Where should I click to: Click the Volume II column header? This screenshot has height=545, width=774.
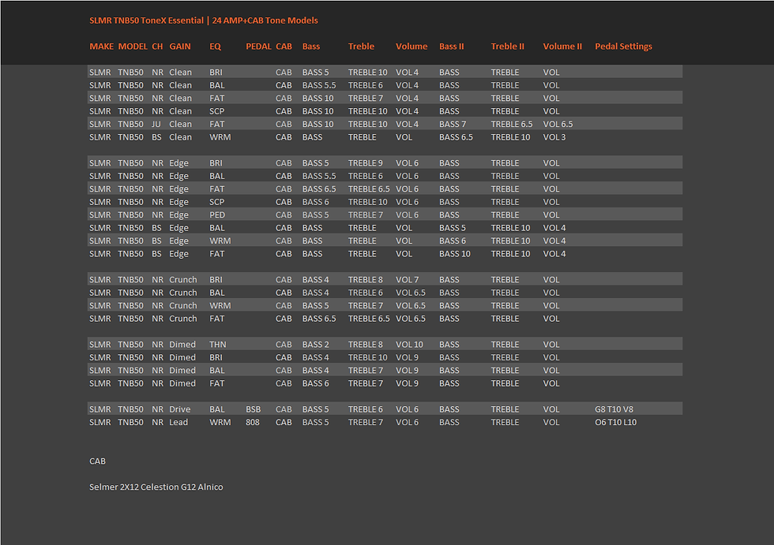[x=562, y=47]
